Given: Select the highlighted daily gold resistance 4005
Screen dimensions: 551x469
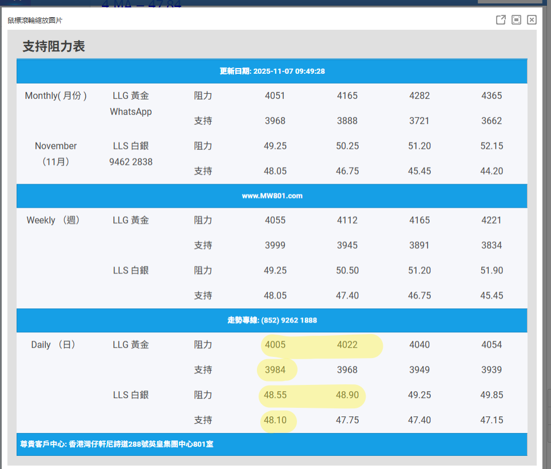Looking at the screenshot, I should (x=275, y=345).
